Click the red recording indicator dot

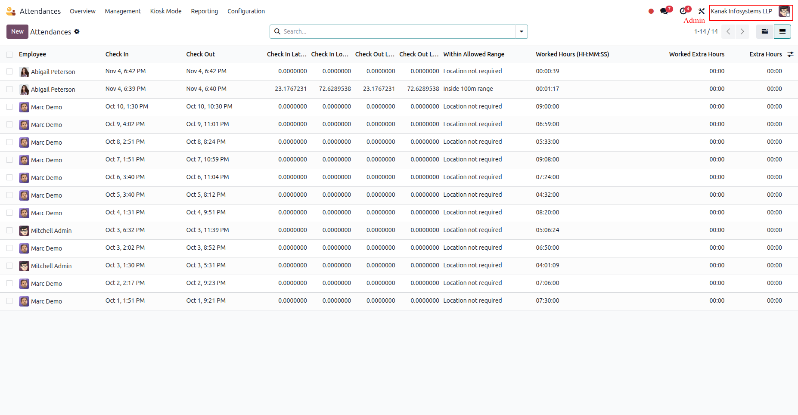click(x=651, y=11)
